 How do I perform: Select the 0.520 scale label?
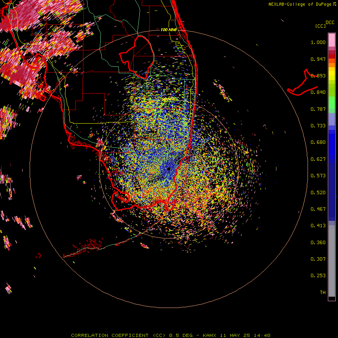tap(318, 193)
